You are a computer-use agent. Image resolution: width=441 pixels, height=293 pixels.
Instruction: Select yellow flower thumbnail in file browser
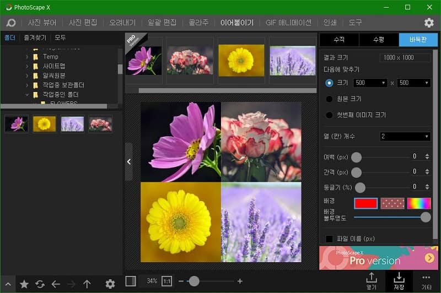coord(44,124)
